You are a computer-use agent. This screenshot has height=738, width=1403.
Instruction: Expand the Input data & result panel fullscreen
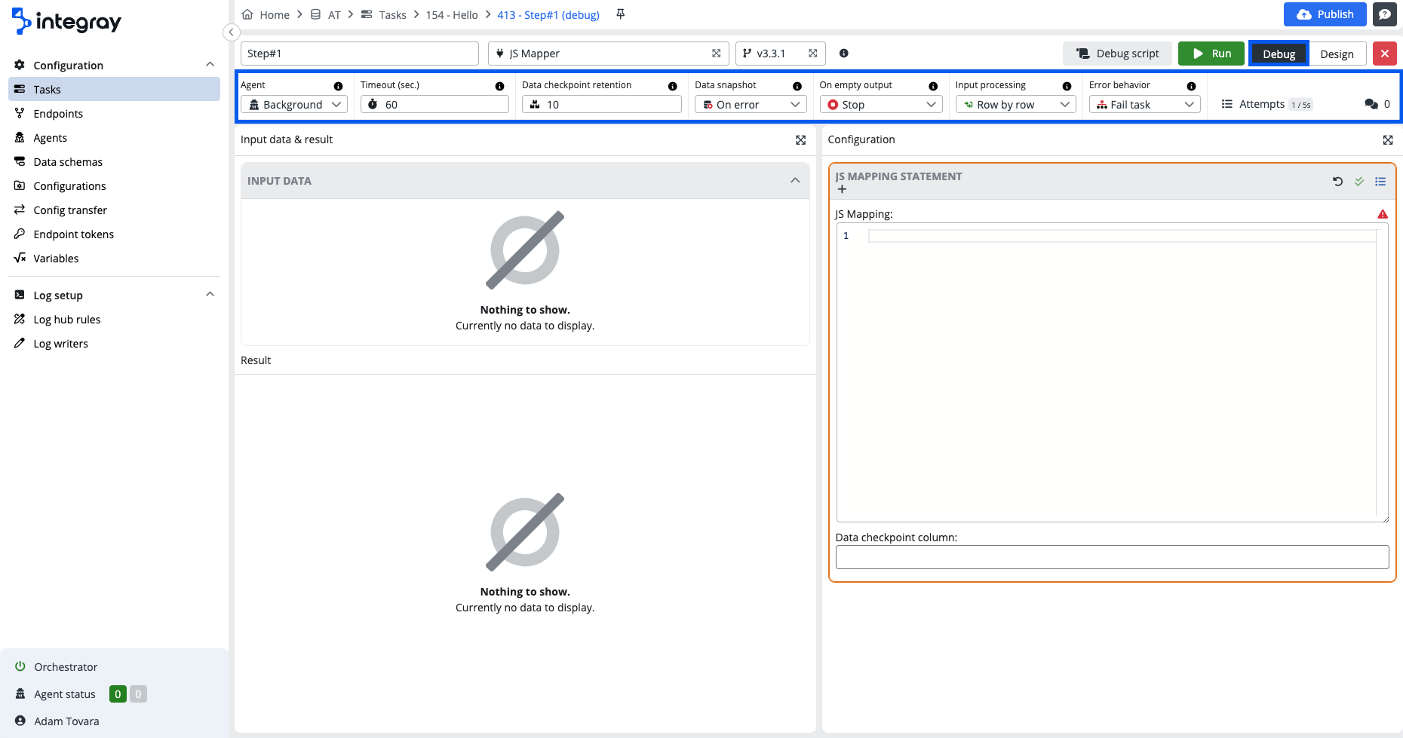[x=800, y=139]
